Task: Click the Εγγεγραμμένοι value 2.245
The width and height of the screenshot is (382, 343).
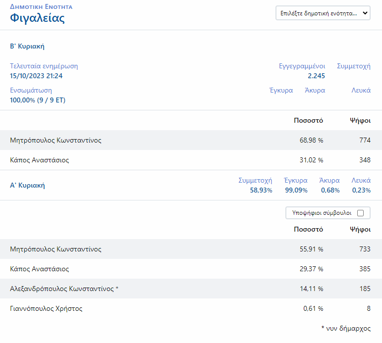Action: [316, 76]
